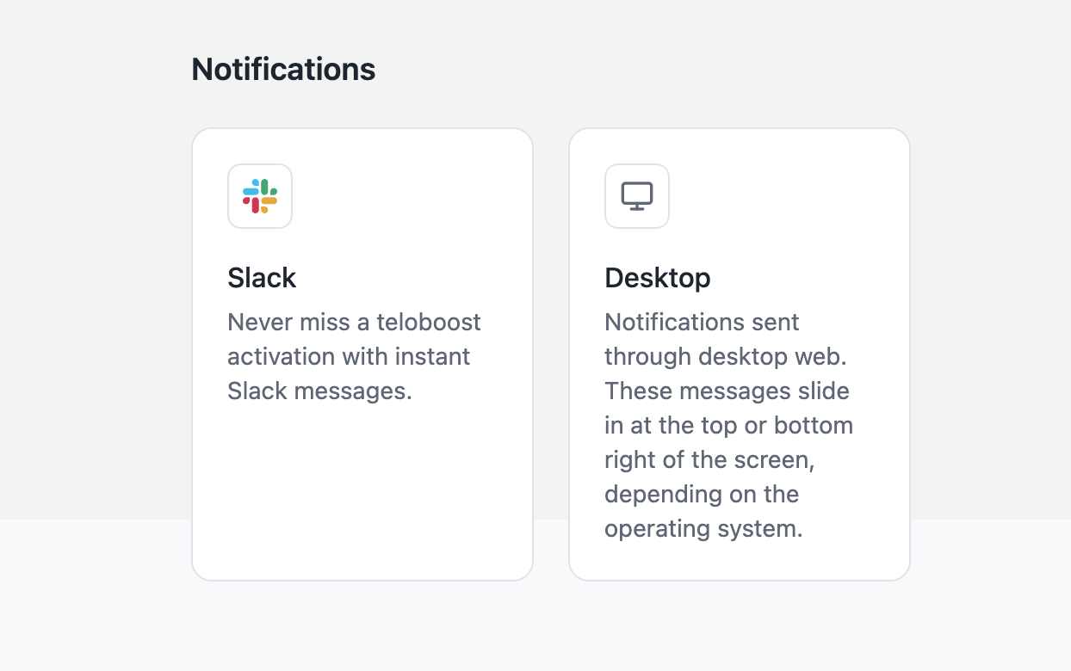Click the "Slack messages." description line

[x=319, y=391]
